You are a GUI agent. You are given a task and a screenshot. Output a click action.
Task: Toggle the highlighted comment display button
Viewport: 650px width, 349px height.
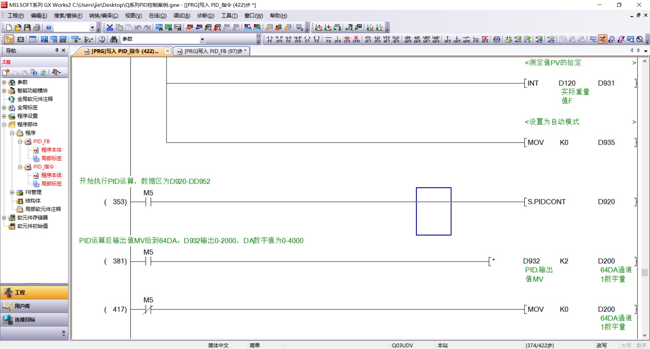[x=602, y=39]
